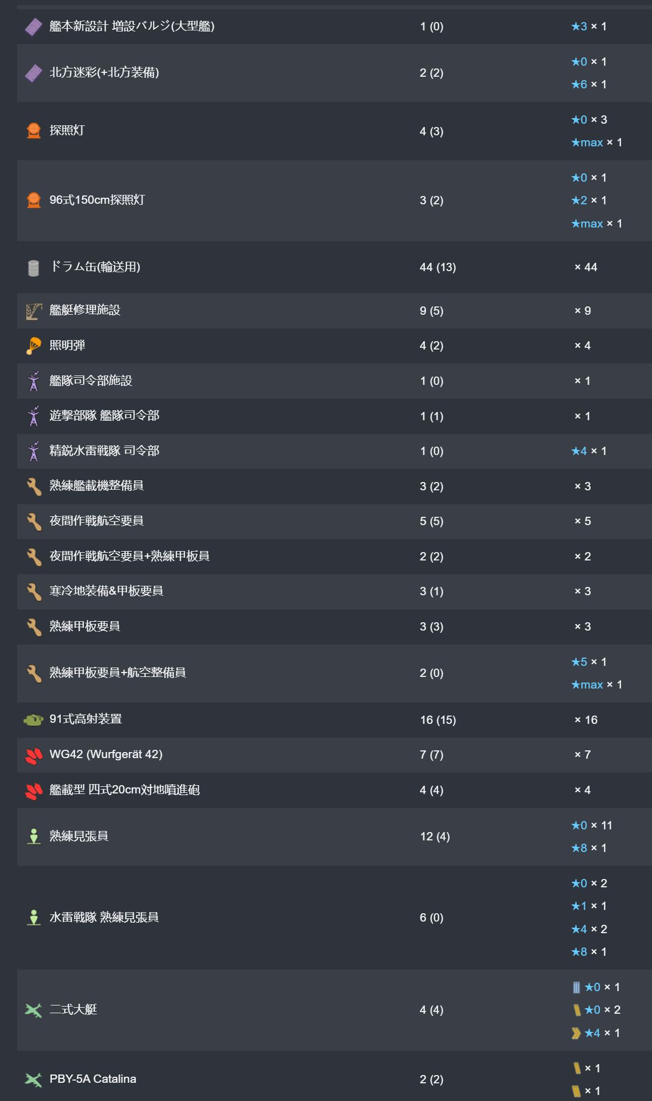The height and width of the screenshot is (1101, 652).
Task: Click the red rocket icon for WG42 (Wurfgerät 42)
Action: pos(34,755)
